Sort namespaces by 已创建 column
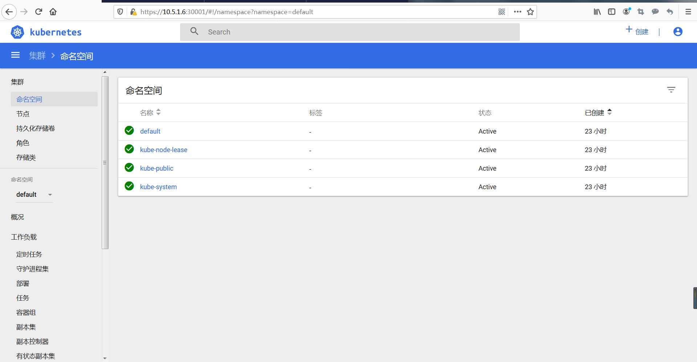The height and width of the screenshot is (362, 697). tap(598, 113)
